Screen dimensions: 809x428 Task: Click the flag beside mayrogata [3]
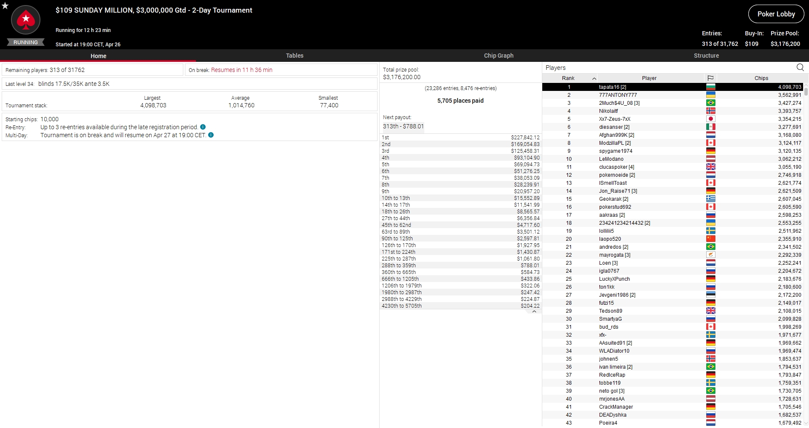[x=711, y=255]
